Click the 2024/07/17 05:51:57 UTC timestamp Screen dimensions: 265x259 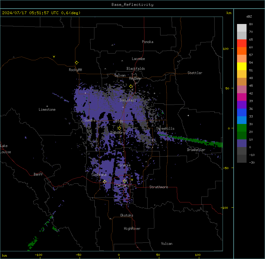(x=30, y=13)
